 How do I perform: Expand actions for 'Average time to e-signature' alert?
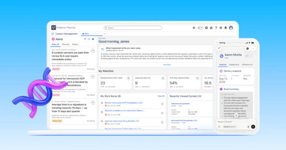(x=93, y=102)
